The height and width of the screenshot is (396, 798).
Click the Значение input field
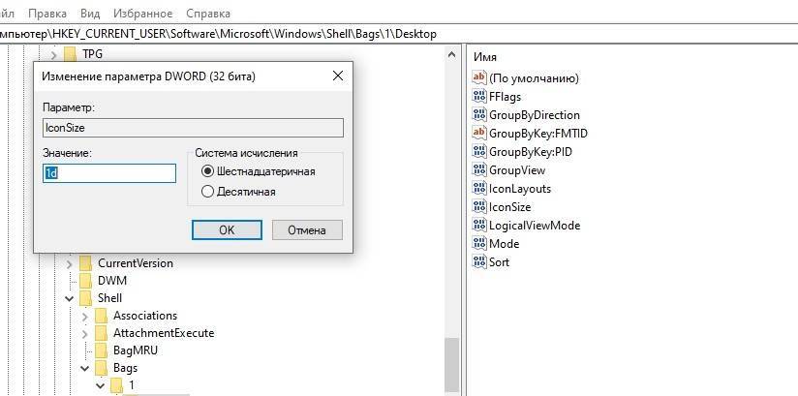(109, 173)
